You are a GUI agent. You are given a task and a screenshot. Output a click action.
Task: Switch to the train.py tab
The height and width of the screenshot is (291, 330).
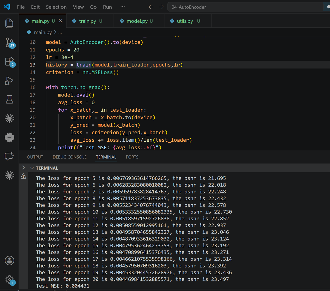(x=90, y=21)
